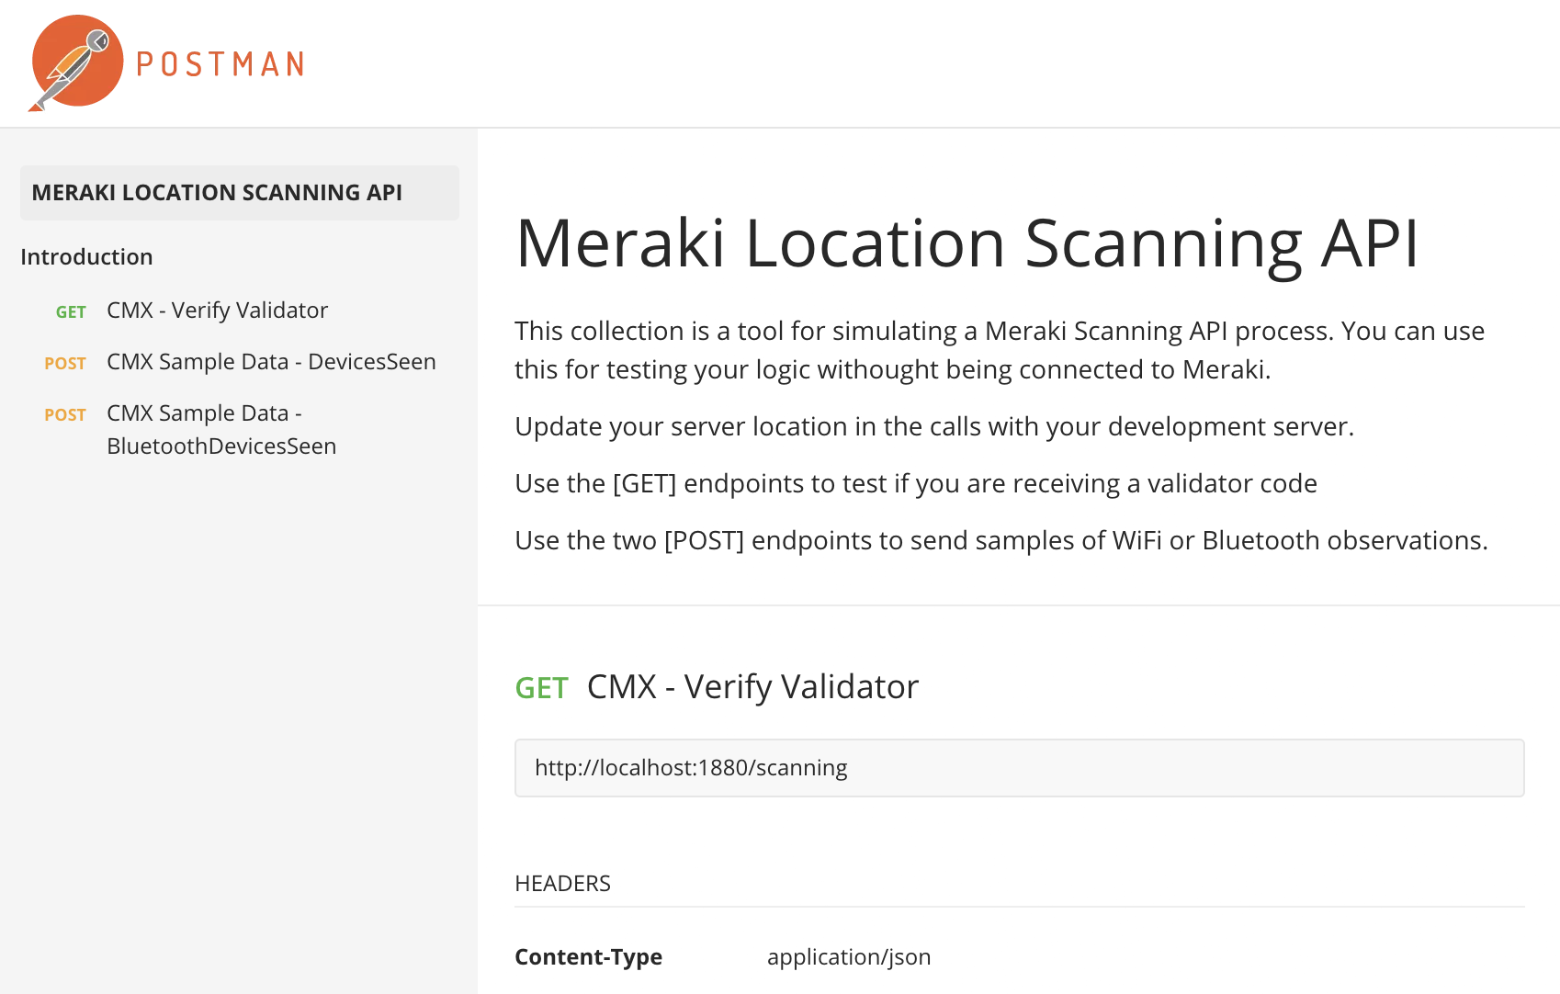Click the application/json header value

pos(848,957)
